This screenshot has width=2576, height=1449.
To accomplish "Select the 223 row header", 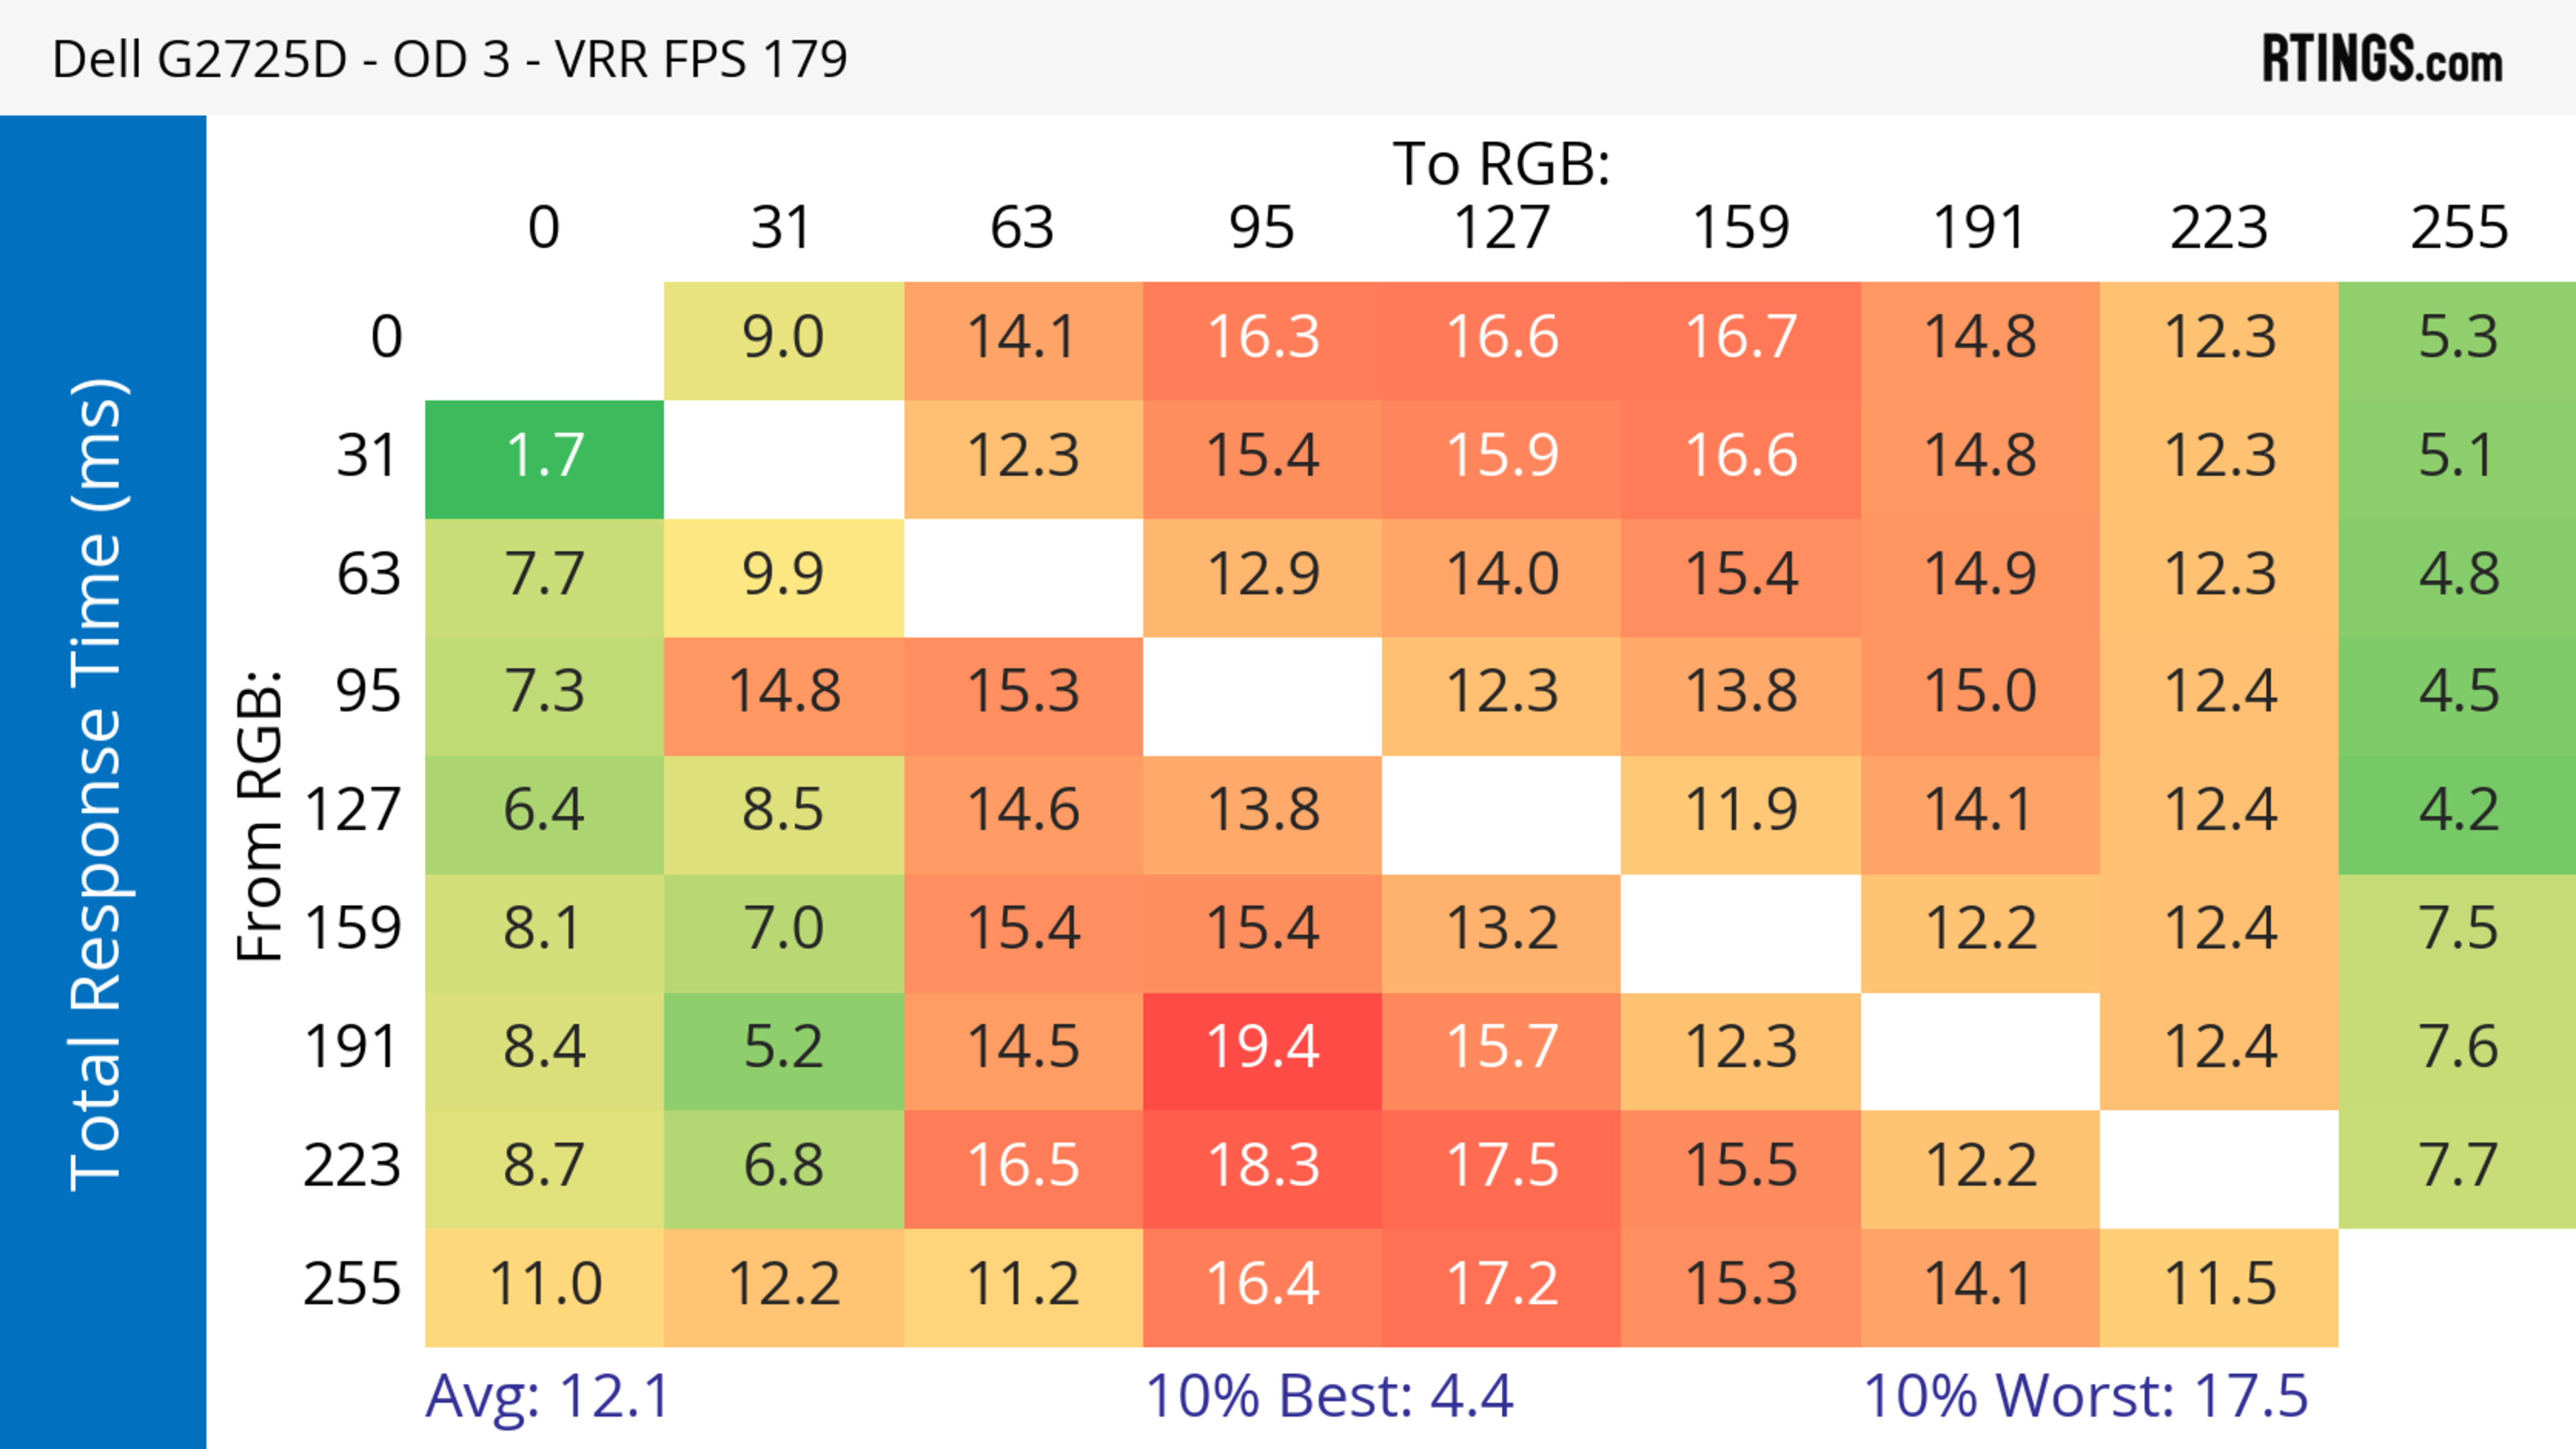I will [352, 1165].
